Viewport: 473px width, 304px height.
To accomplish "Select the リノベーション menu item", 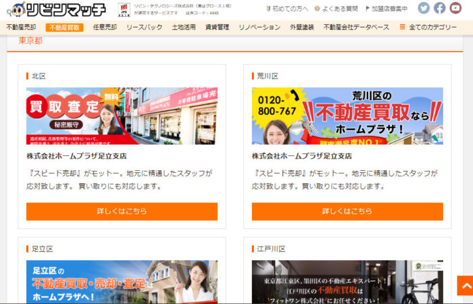I will pyautogui.click(x=259, y=27).
